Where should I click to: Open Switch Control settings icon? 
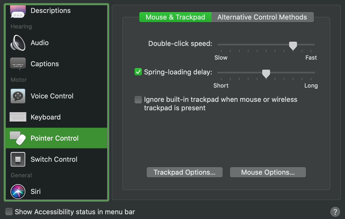pos(18,159)
